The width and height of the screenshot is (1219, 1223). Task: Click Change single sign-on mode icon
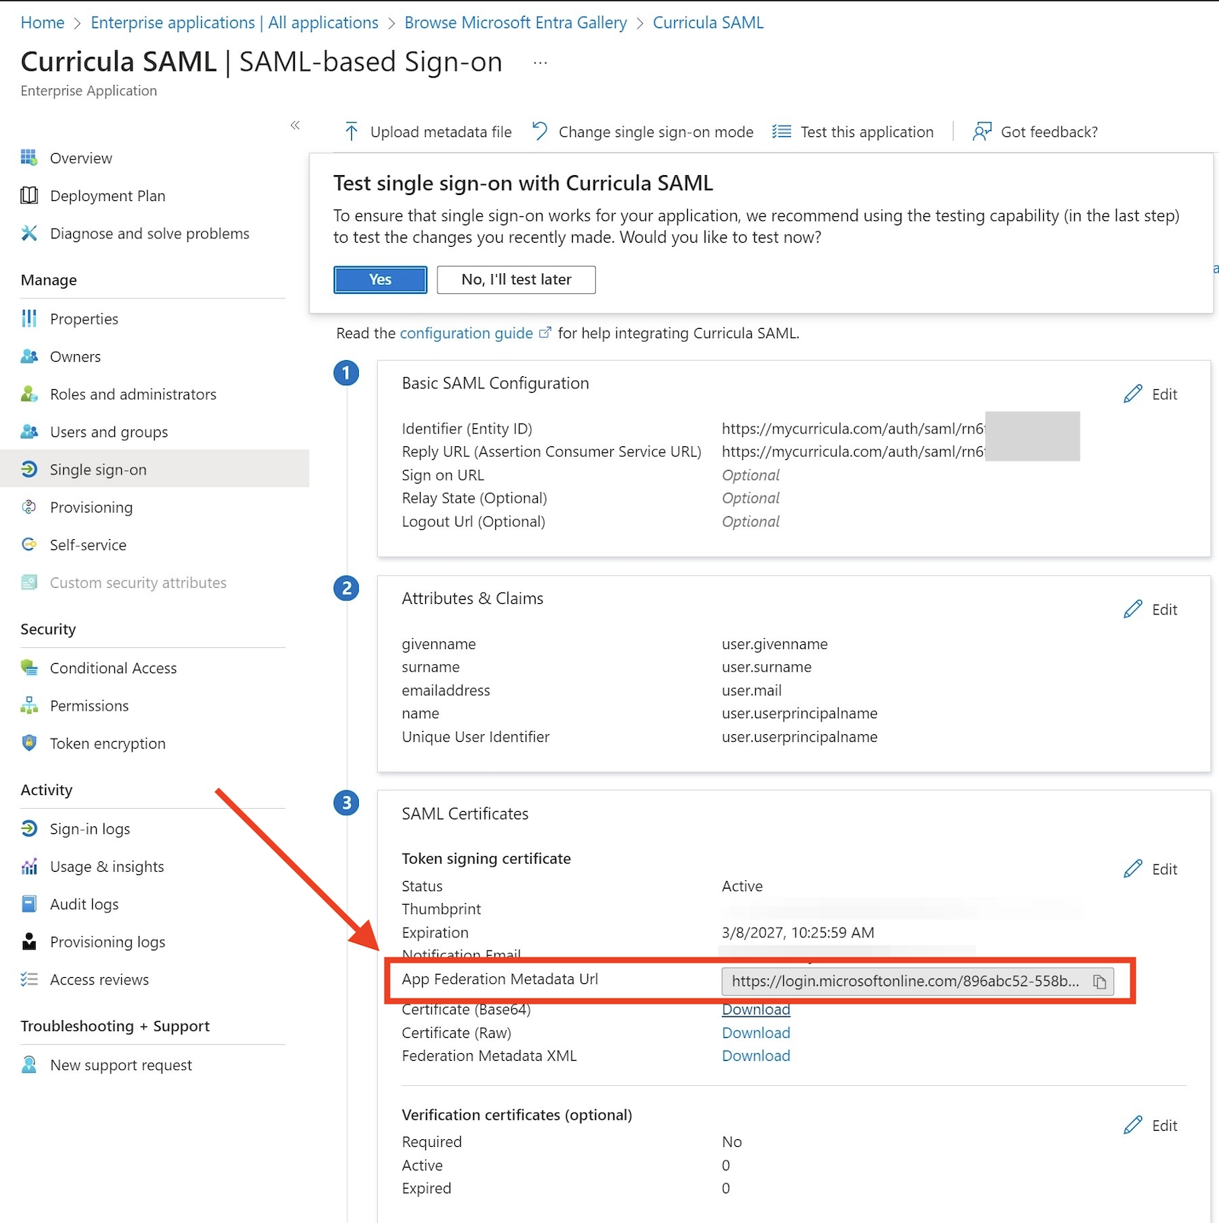pos(540,132)
